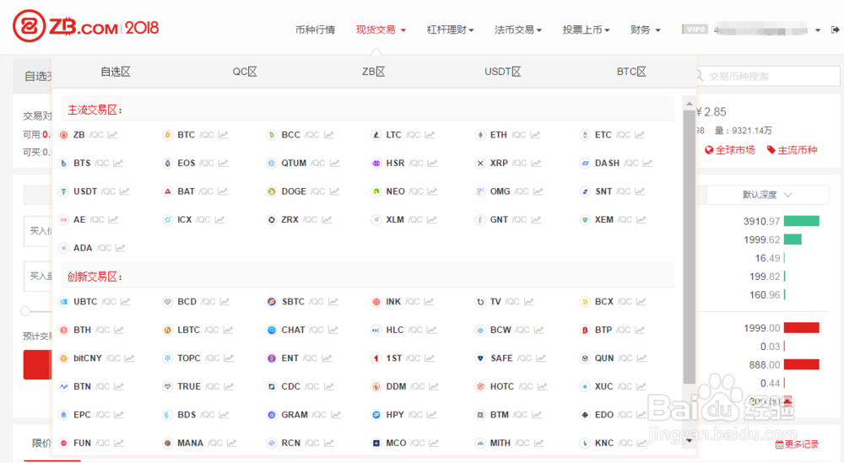
Task: Select the FUN/QC trading pair
Action: pos(91,443)
